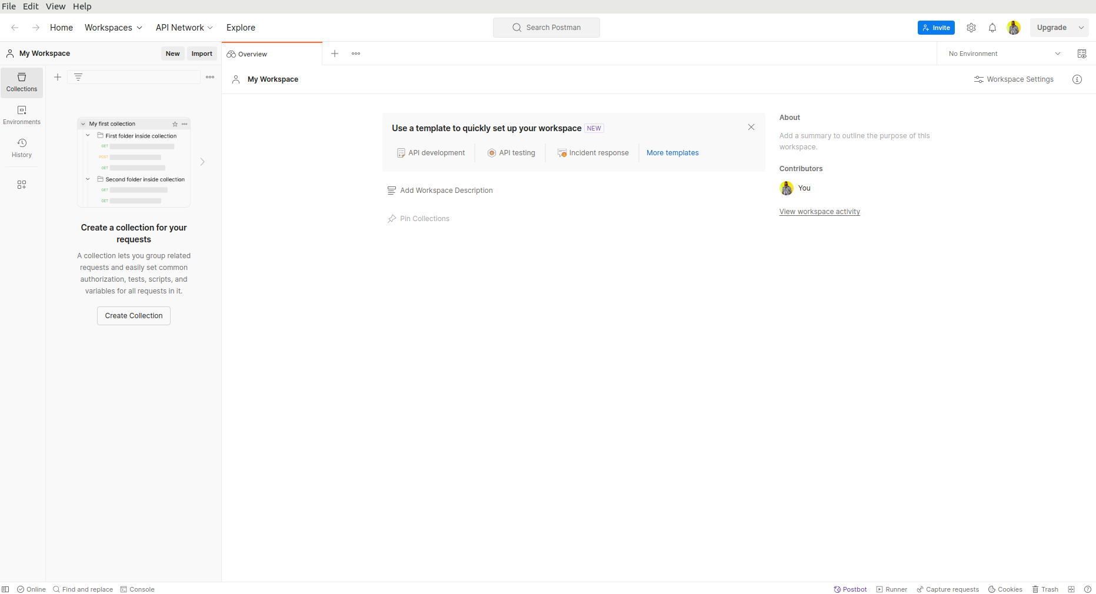Open Trash from status bar
Viewport: 1096px width, 594px height.
(1045, 589)
